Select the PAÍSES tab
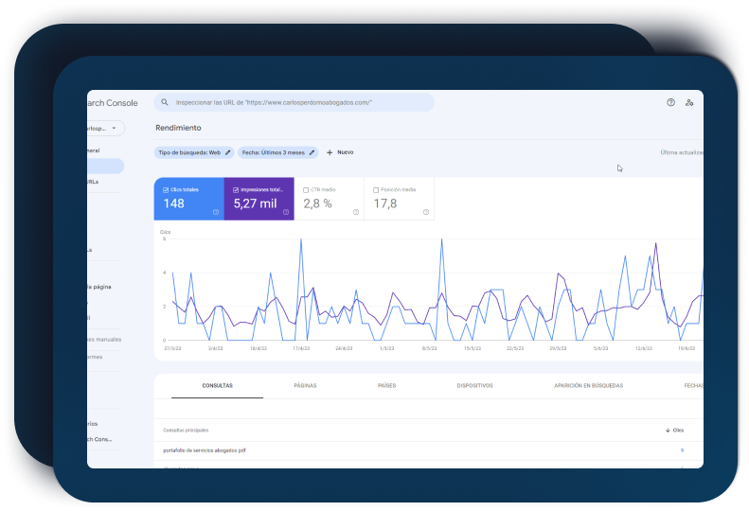749x511 pixels. (386, 386)
